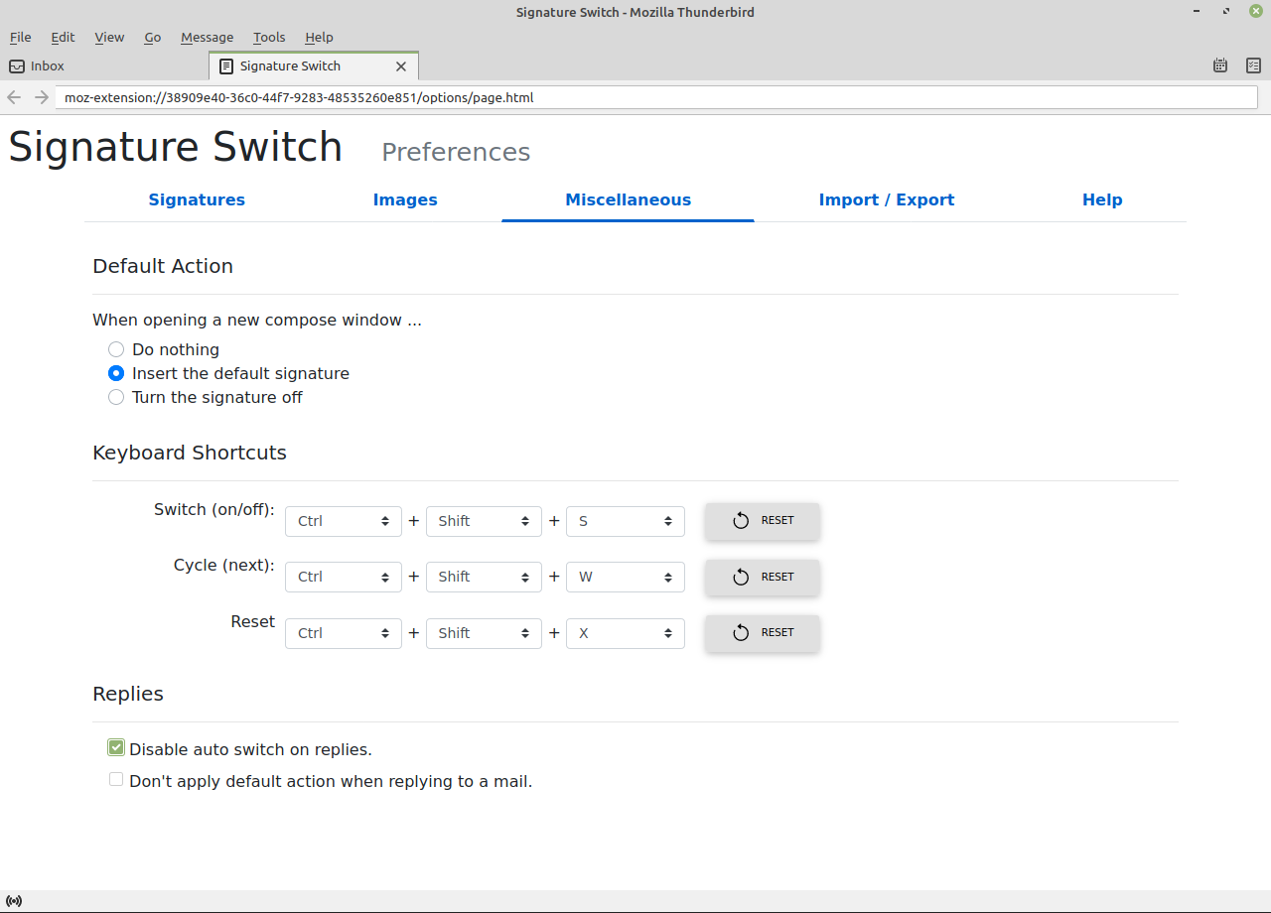The image size is (1271, 913).
Task: Open the W key dropdown for Cycle
Action: 626,577
